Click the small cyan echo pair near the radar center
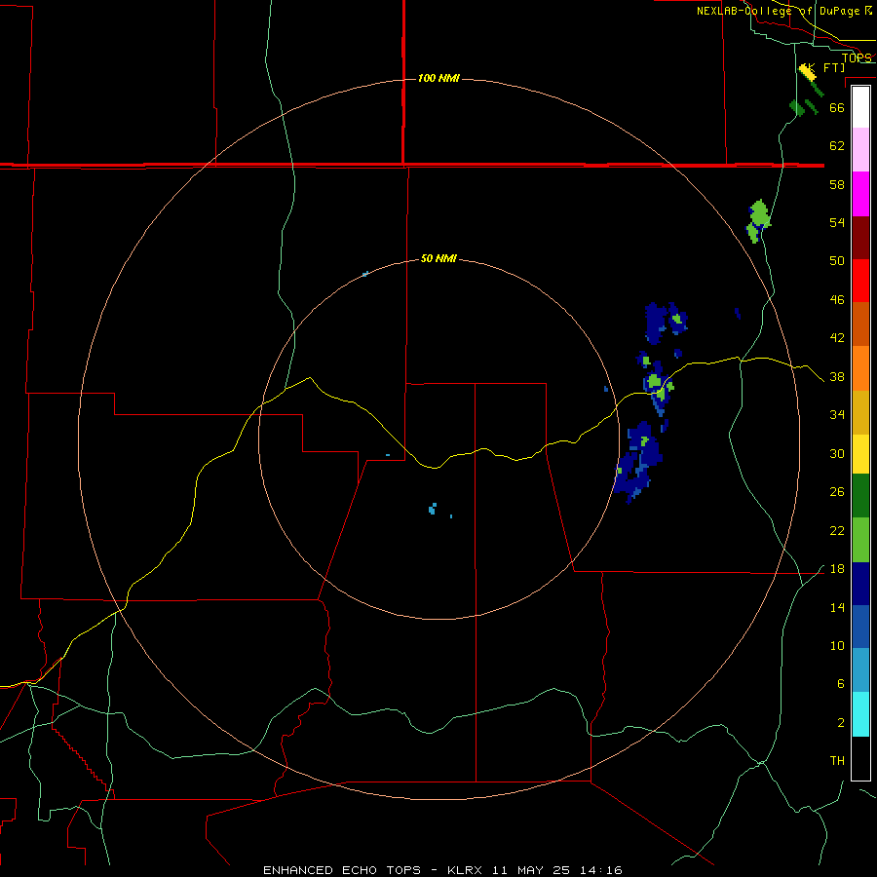Screen dimensions: 877x877 coord(433,509)
